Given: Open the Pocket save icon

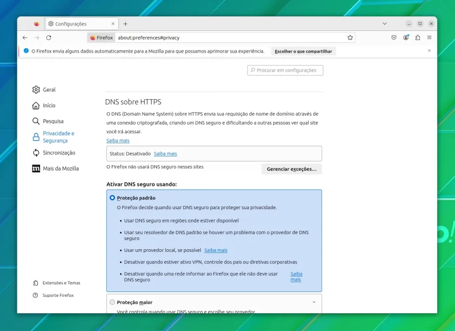Looking at the screenshot, I should point(394,37).
